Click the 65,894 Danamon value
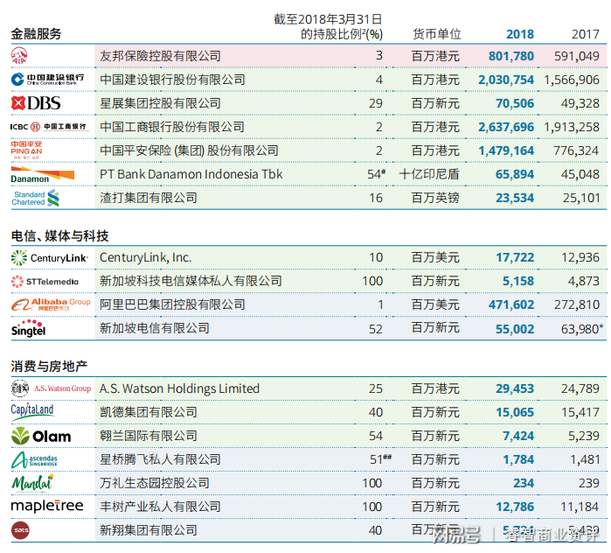 pyautogui.click(x=515, y=174)
